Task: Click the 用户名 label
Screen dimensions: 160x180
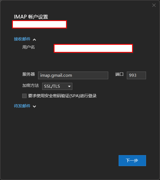Action: tap(28, 47)
